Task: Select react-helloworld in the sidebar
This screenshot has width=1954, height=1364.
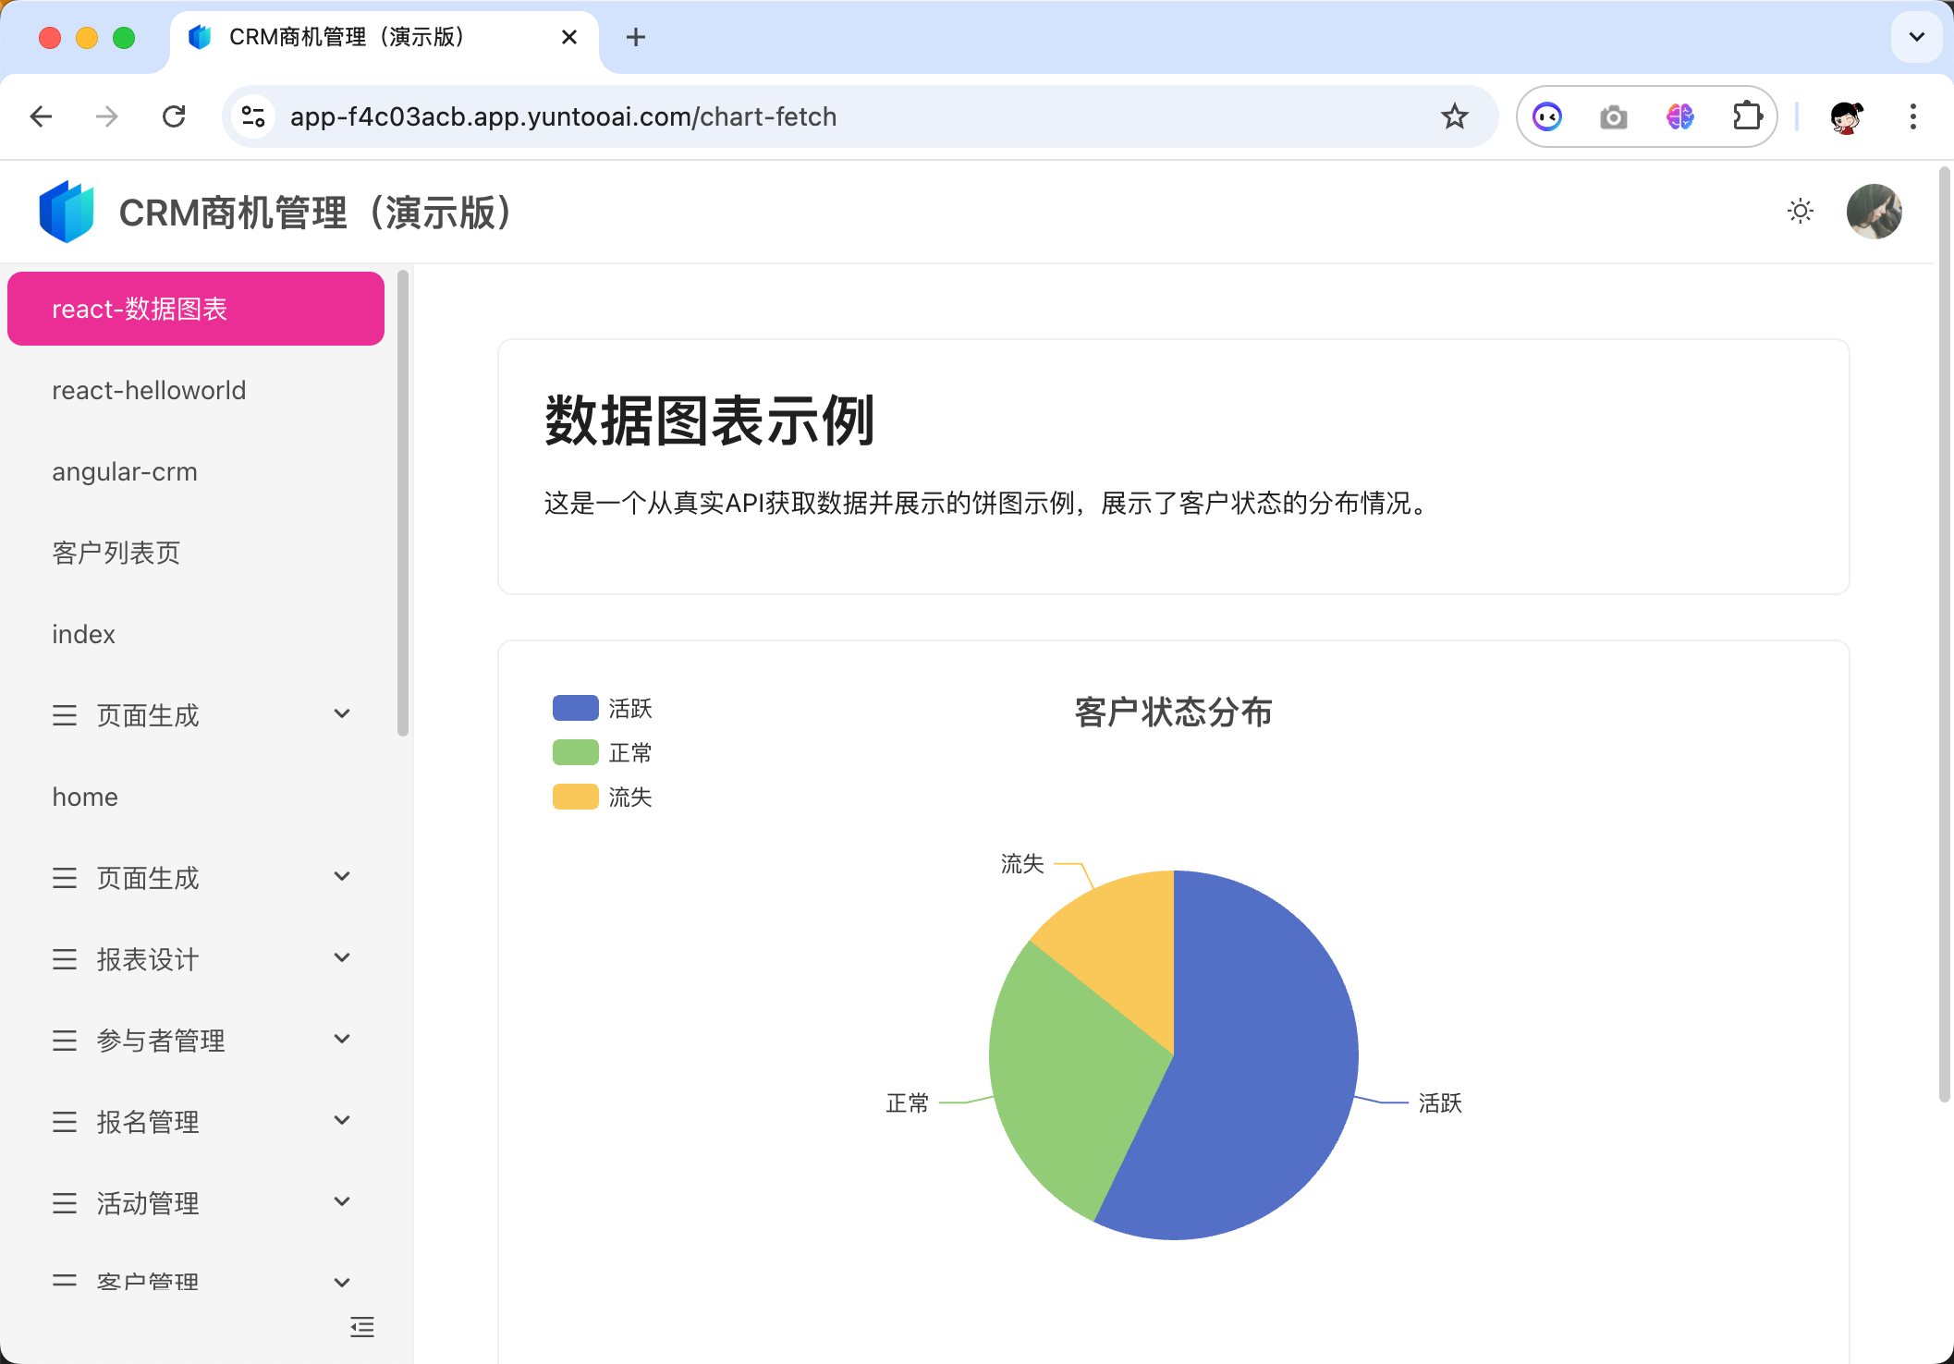Action: pos(149,390)
